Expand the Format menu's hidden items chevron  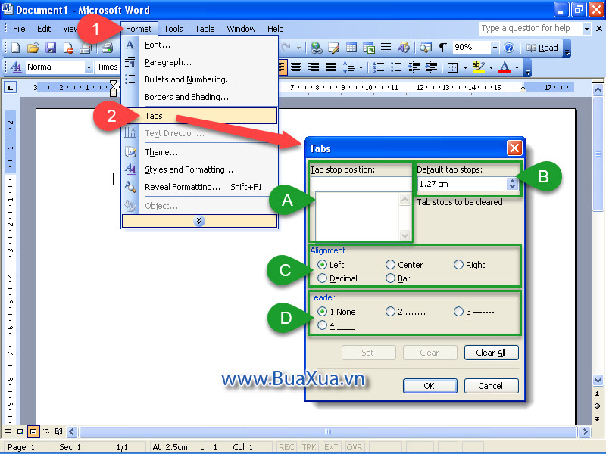(199, 221)
